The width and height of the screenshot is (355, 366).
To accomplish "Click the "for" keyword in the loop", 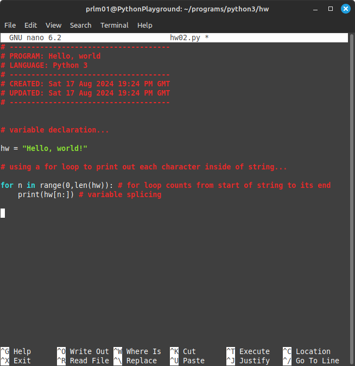I will point(7,185).
